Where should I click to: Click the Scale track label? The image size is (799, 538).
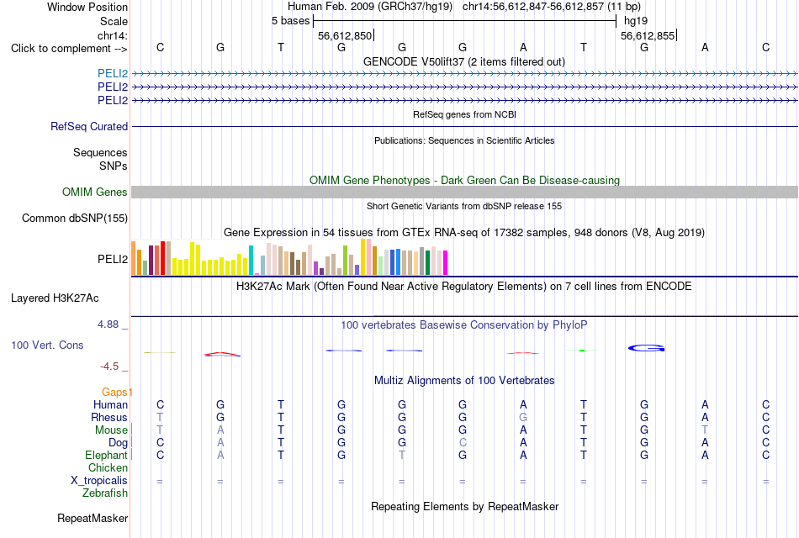(x=114, y=21)
